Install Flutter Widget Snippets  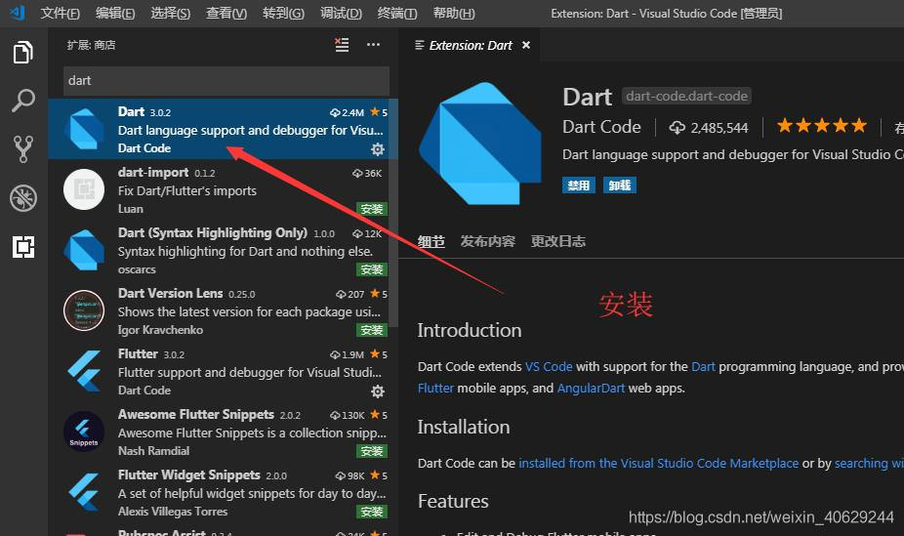point(372,512)
